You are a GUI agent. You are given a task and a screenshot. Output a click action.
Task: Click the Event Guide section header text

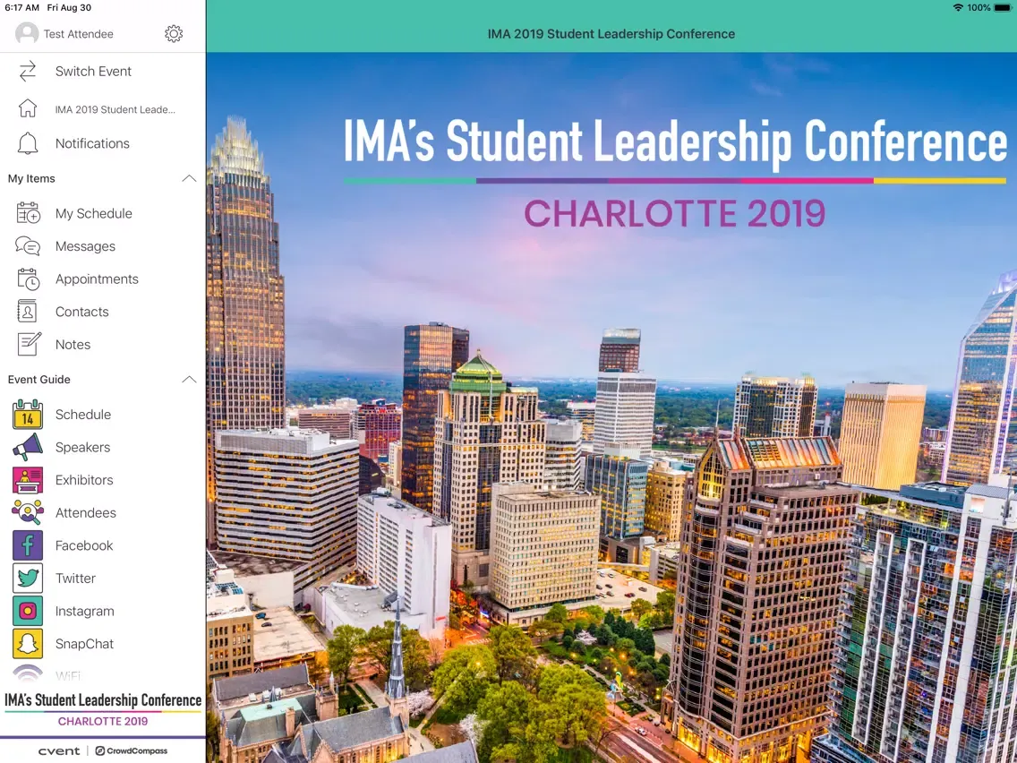[x=38, y=380]
